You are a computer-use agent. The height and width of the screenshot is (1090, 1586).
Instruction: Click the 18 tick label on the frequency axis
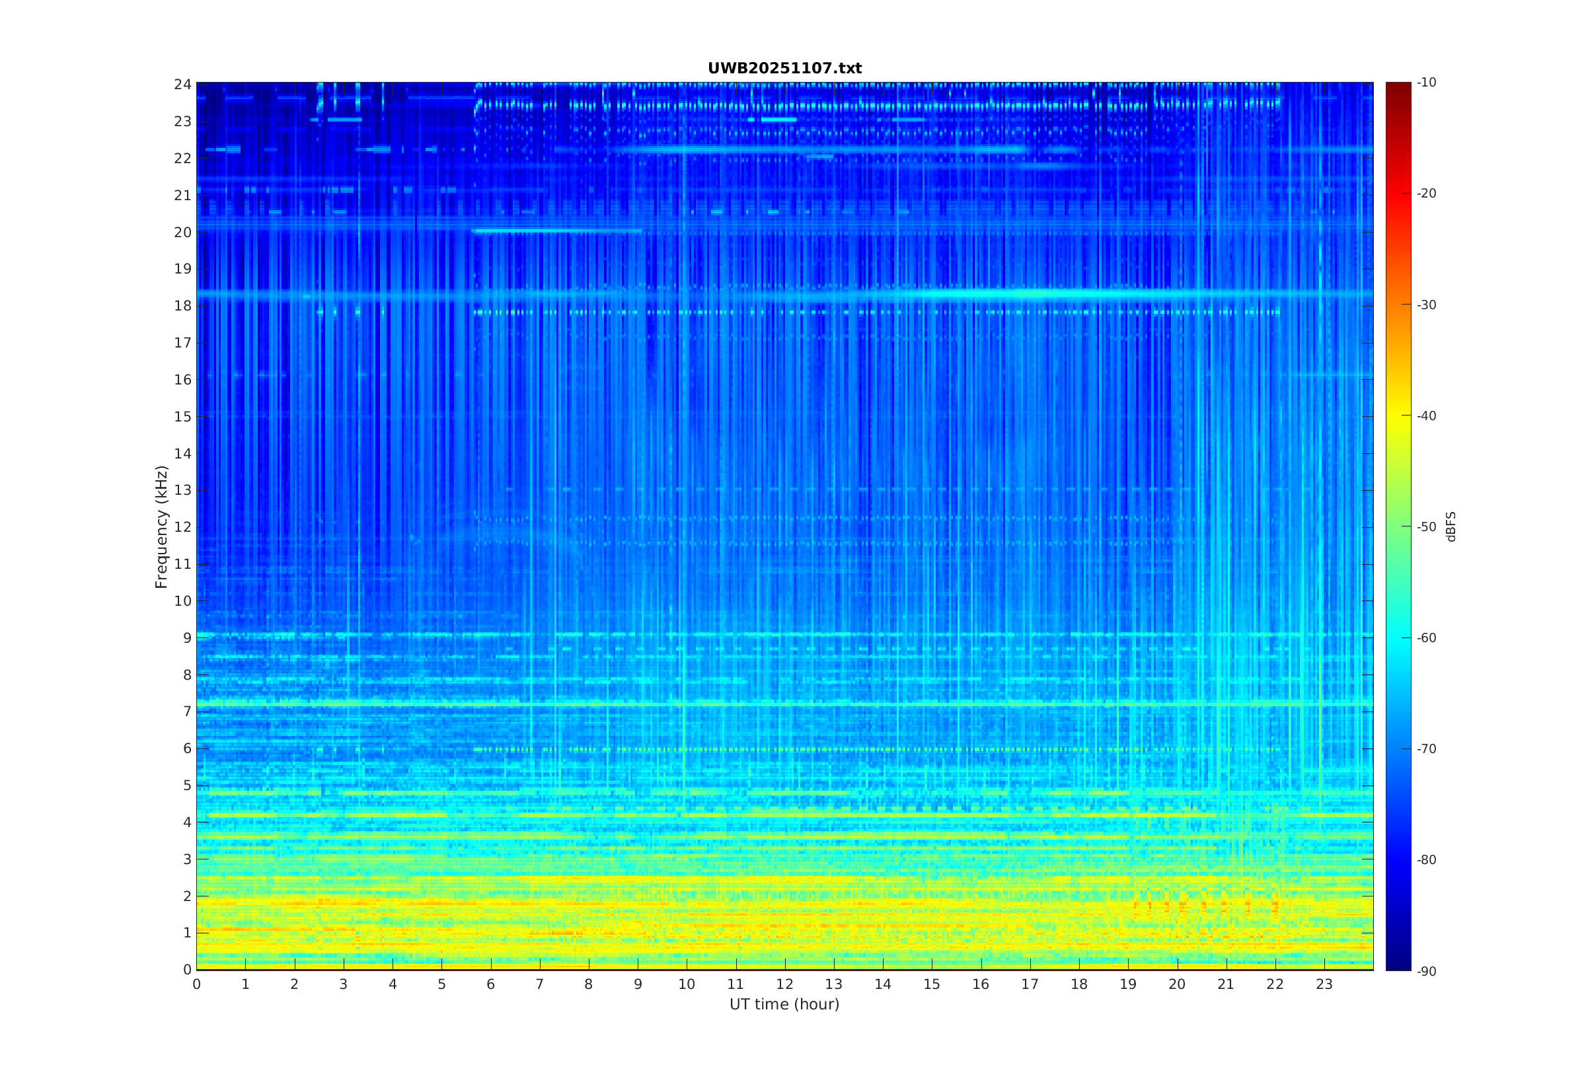click(182, 306)
